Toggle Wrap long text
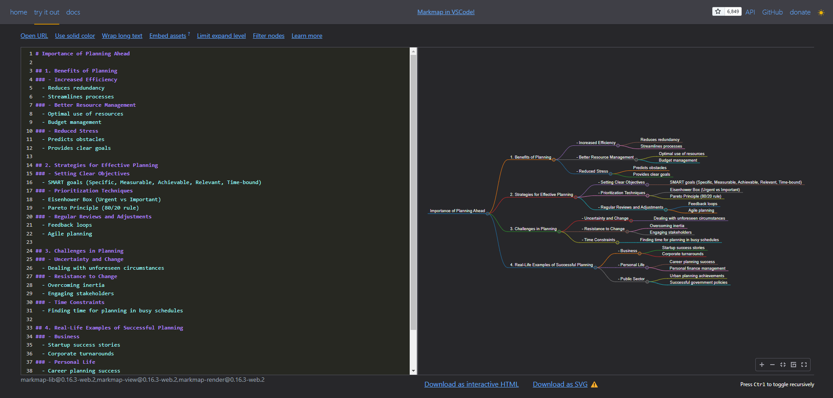833x398 pixels. pos(122,36)
